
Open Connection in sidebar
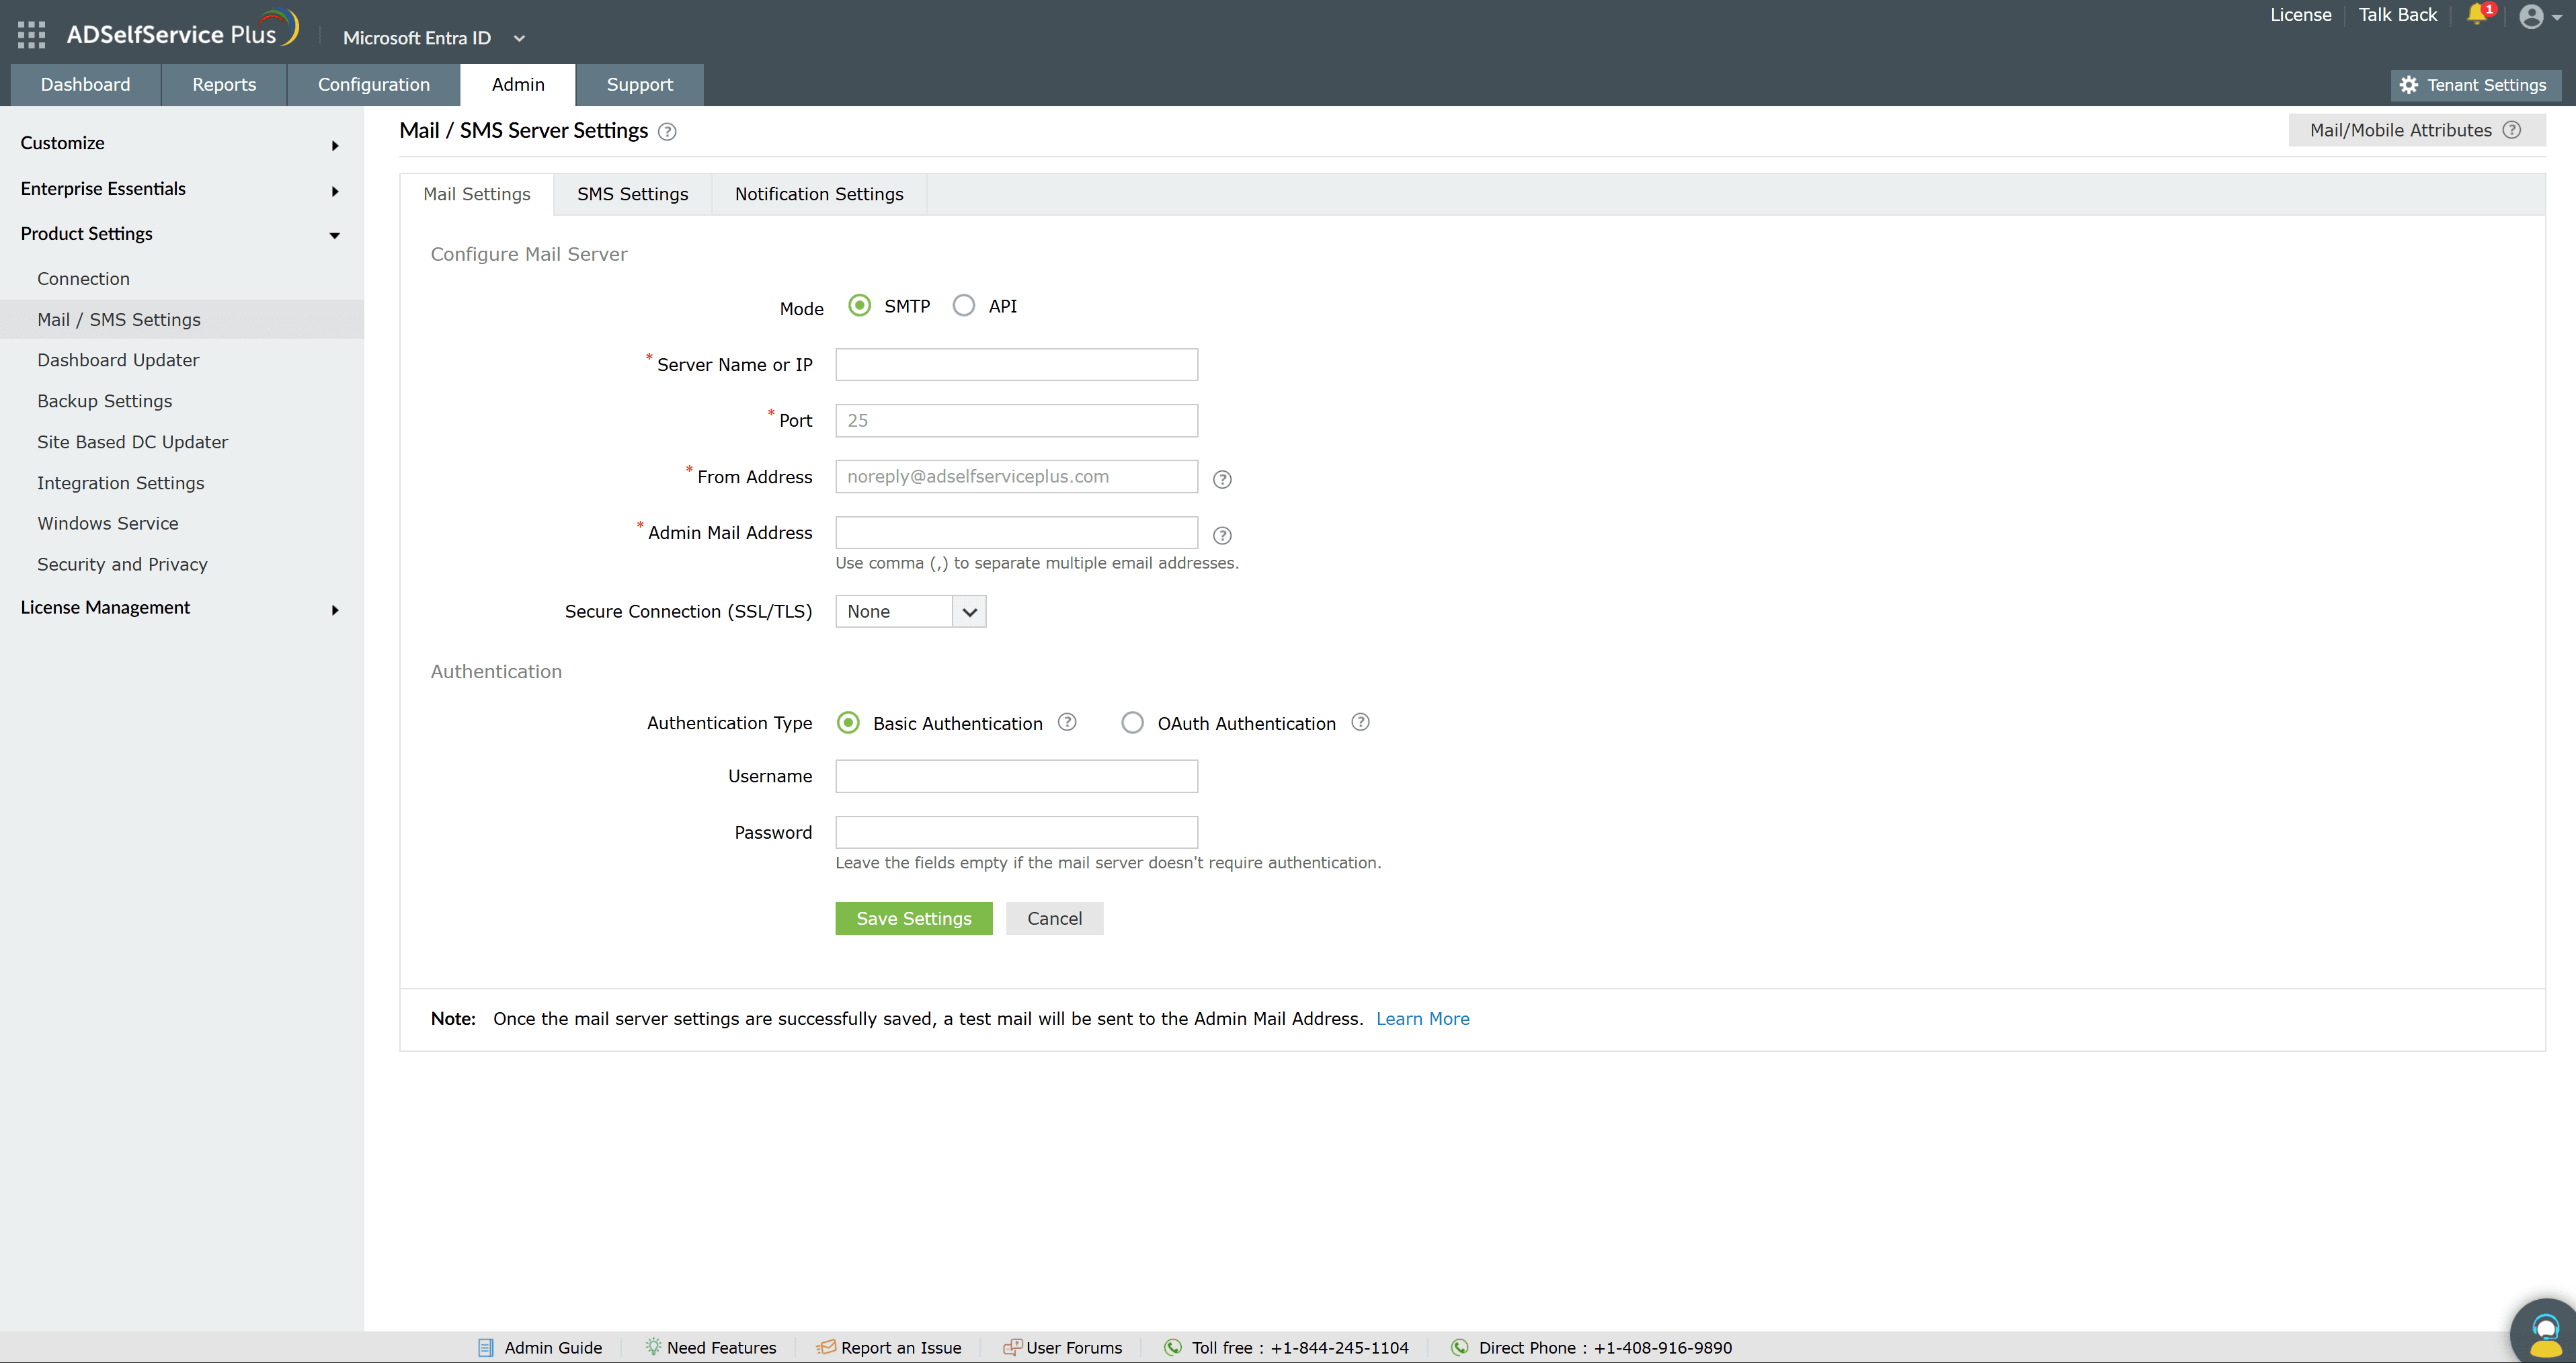coord(182,279)
